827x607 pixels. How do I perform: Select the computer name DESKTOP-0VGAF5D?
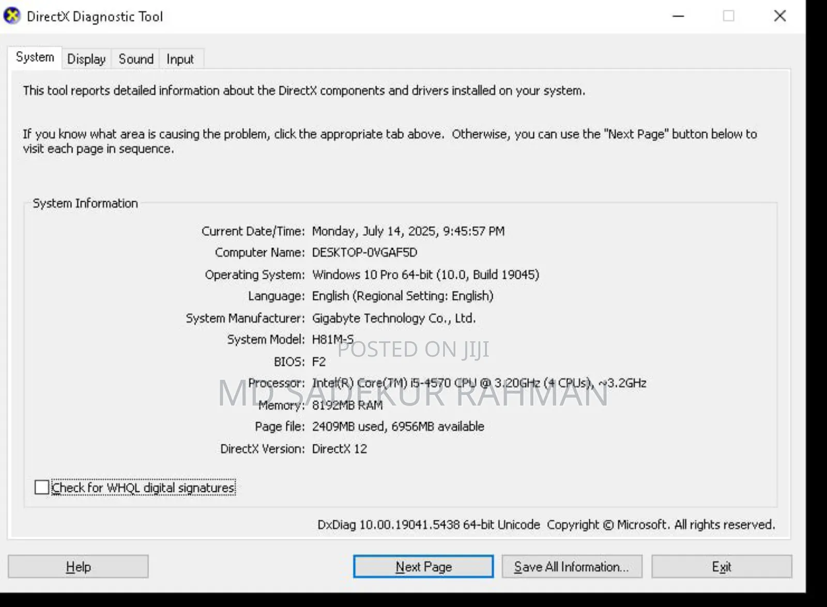coord(364,252)
